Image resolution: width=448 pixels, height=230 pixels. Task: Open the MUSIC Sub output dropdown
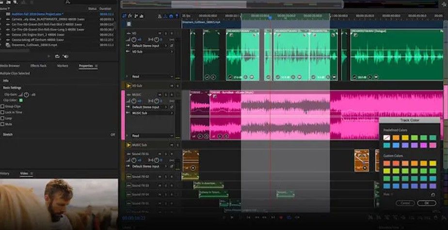[x=152, y=113]
